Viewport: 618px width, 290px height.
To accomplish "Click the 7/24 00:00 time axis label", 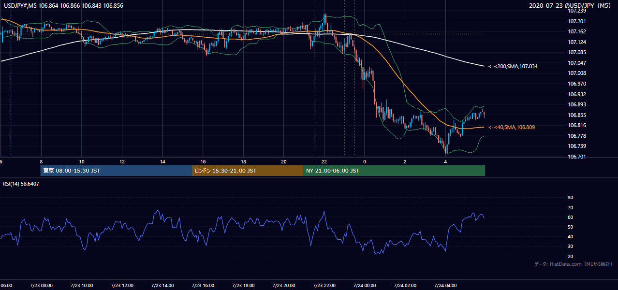I will point(365,286).
